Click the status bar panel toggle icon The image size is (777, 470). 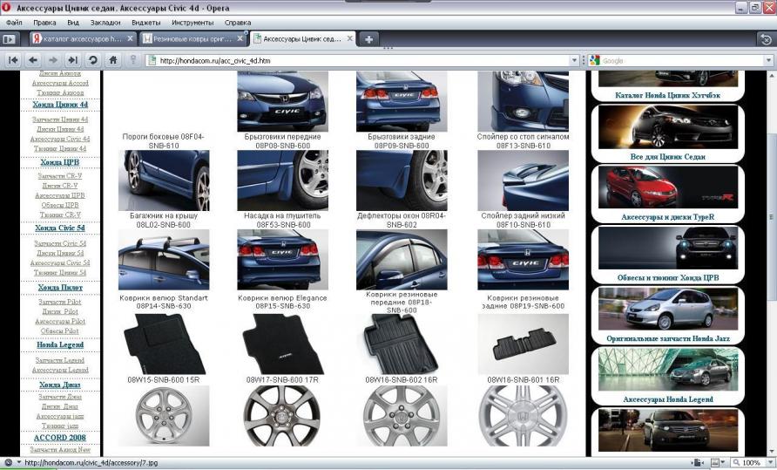point(9,462)
